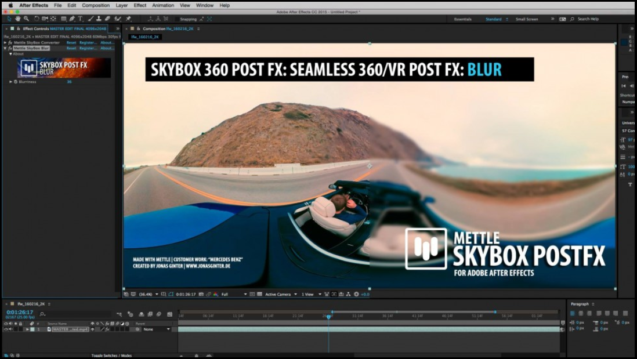The image size is (637, 359).
Task: Open the Window menu
Action: 205,5
